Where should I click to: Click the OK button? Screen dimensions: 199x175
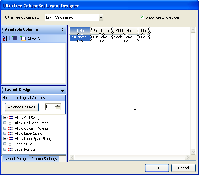(x=157, y=168)
